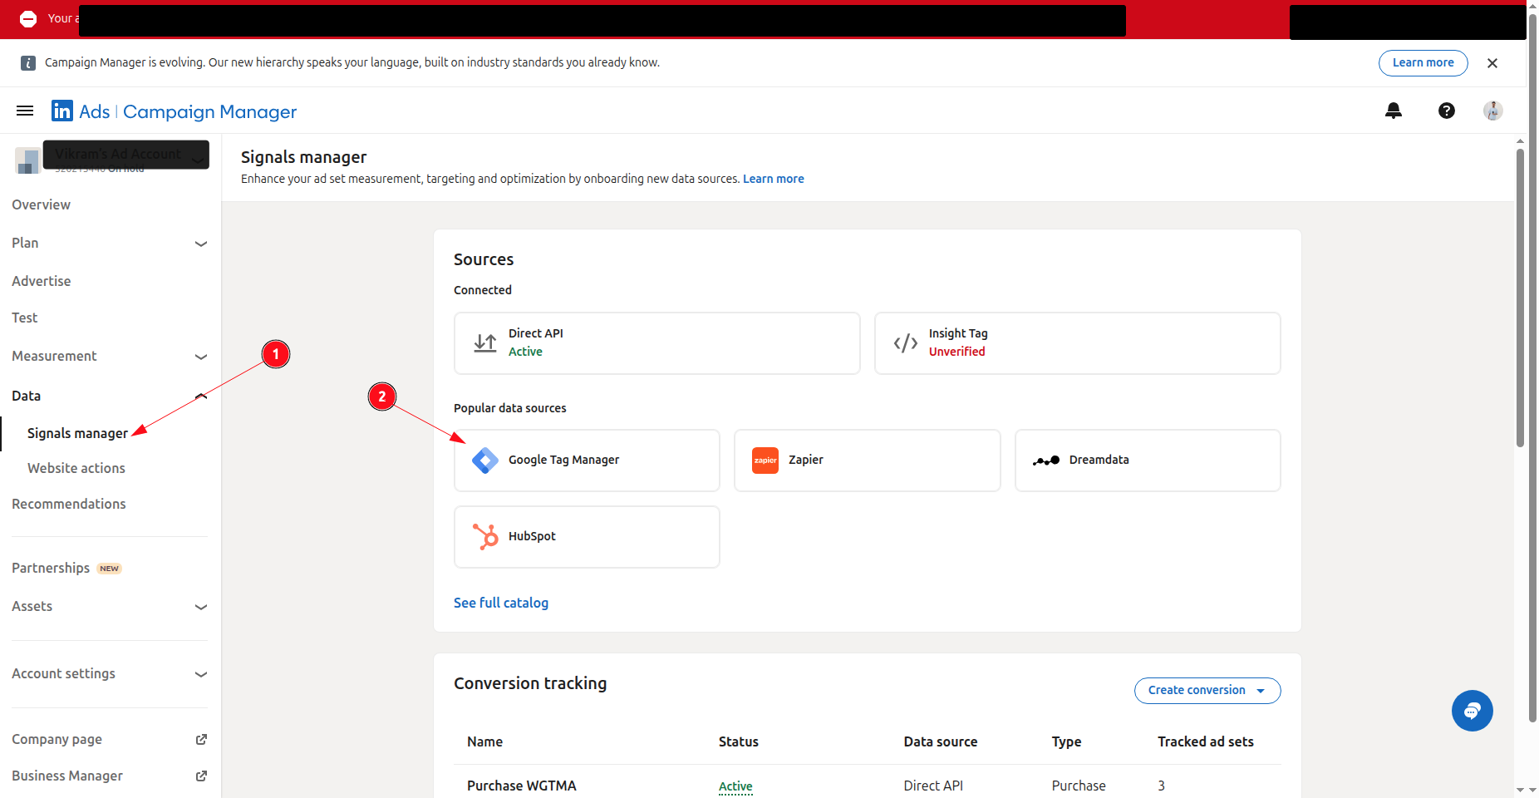The image size is (1539, 798).
Task: Click the Zapier logo icon
Action: 765,461
